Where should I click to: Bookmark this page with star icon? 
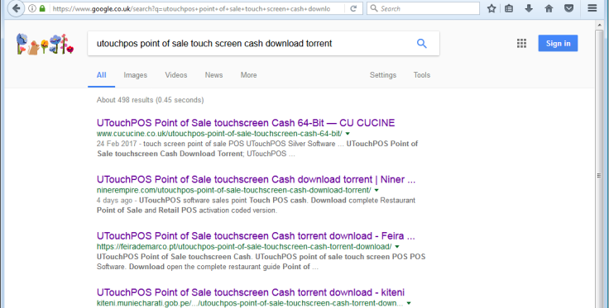(x=492, y=8)
